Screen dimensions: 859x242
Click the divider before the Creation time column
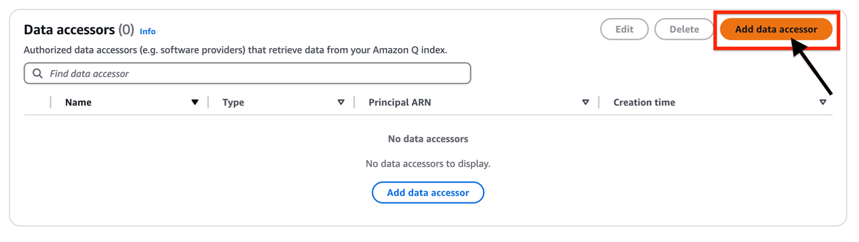(599, 103)
